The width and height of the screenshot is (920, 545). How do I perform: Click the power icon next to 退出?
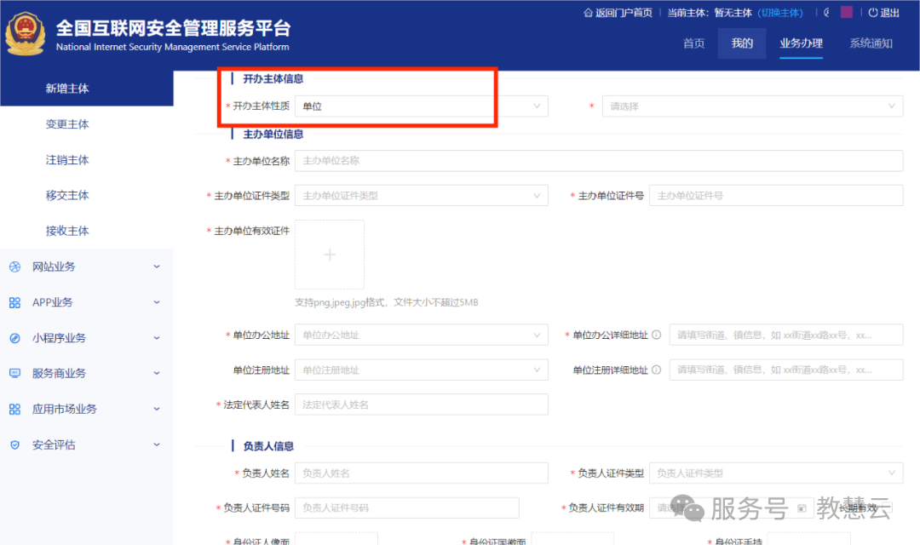(x=872, y=13)
